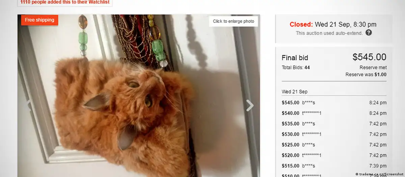Open bidder t********1 on the $530.00 bid
This screenshot has height=177, width=405.
(312, 134)
